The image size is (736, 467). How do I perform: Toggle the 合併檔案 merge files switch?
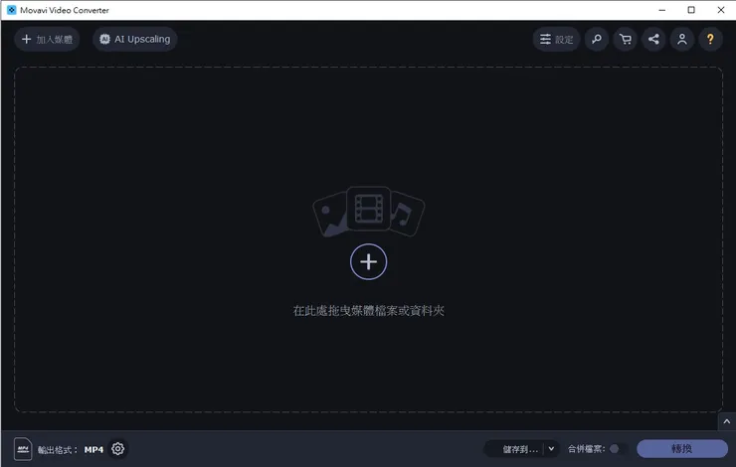[619, 449]
